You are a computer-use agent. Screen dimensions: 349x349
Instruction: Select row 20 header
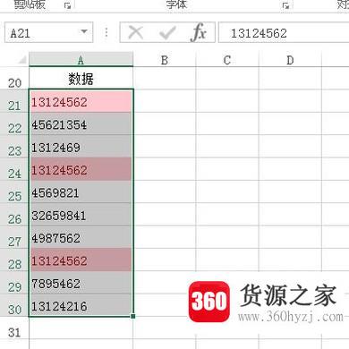tap(14, 78)
